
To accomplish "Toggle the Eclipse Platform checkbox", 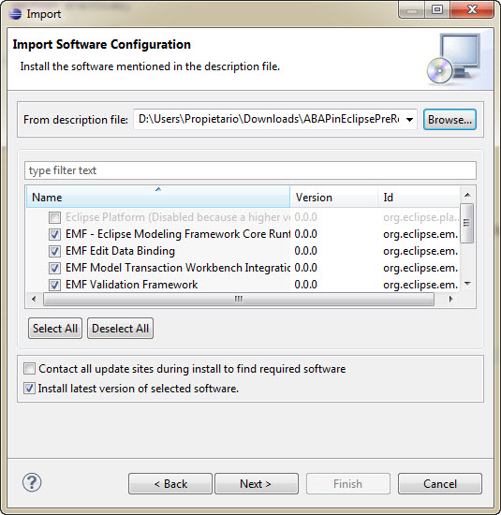I will [x=54, y=217].
